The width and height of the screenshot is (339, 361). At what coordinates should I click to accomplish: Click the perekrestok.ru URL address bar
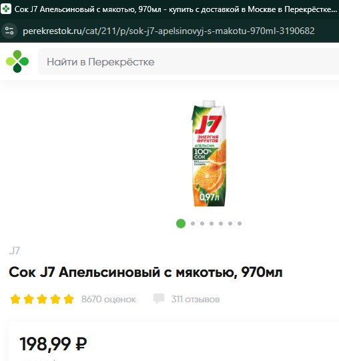point(169,31)
